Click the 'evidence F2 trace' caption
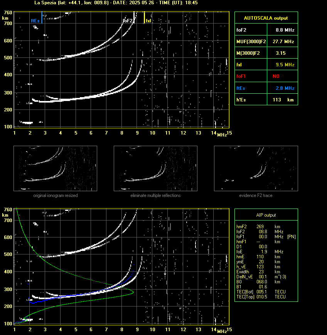This screenshot has height=335, width=327. point(256,195)
